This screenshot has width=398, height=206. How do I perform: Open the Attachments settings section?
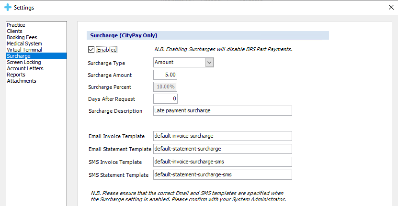click(x=21, y=81)
